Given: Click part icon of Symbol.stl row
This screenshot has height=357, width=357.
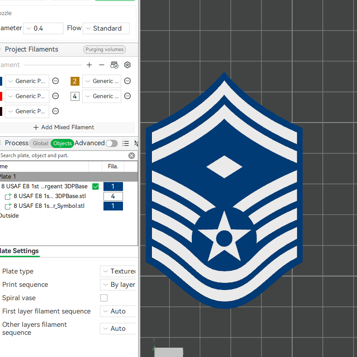Looking at the screenshot, I should coord(8,206).
